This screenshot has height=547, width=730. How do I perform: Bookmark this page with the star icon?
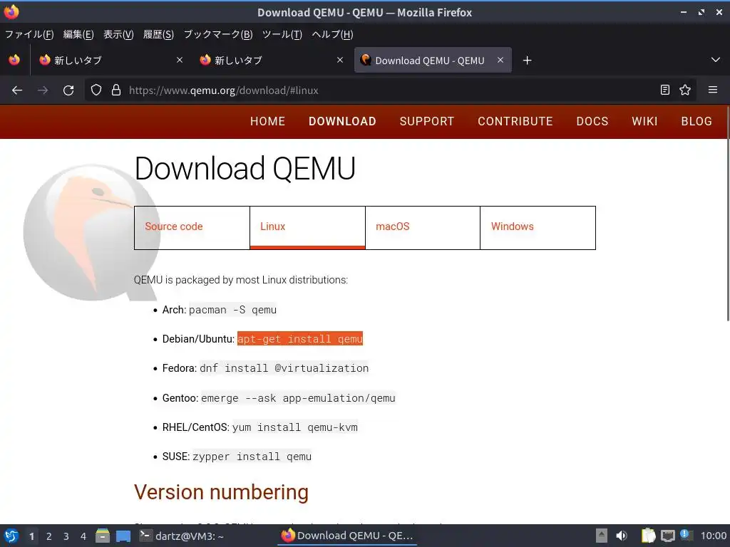pos(685,90)
